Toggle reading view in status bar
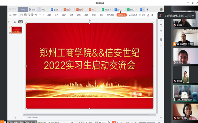 (x=104, y=122)
